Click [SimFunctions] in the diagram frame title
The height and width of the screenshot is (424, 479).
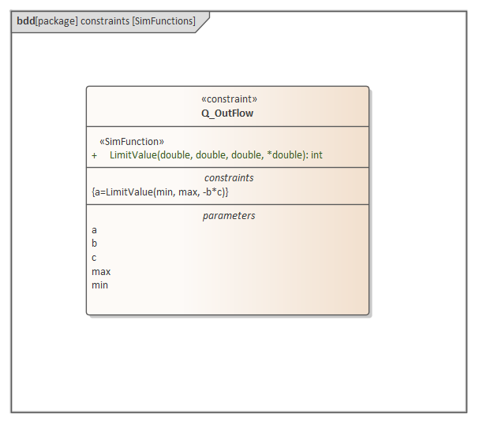(162, 21)
